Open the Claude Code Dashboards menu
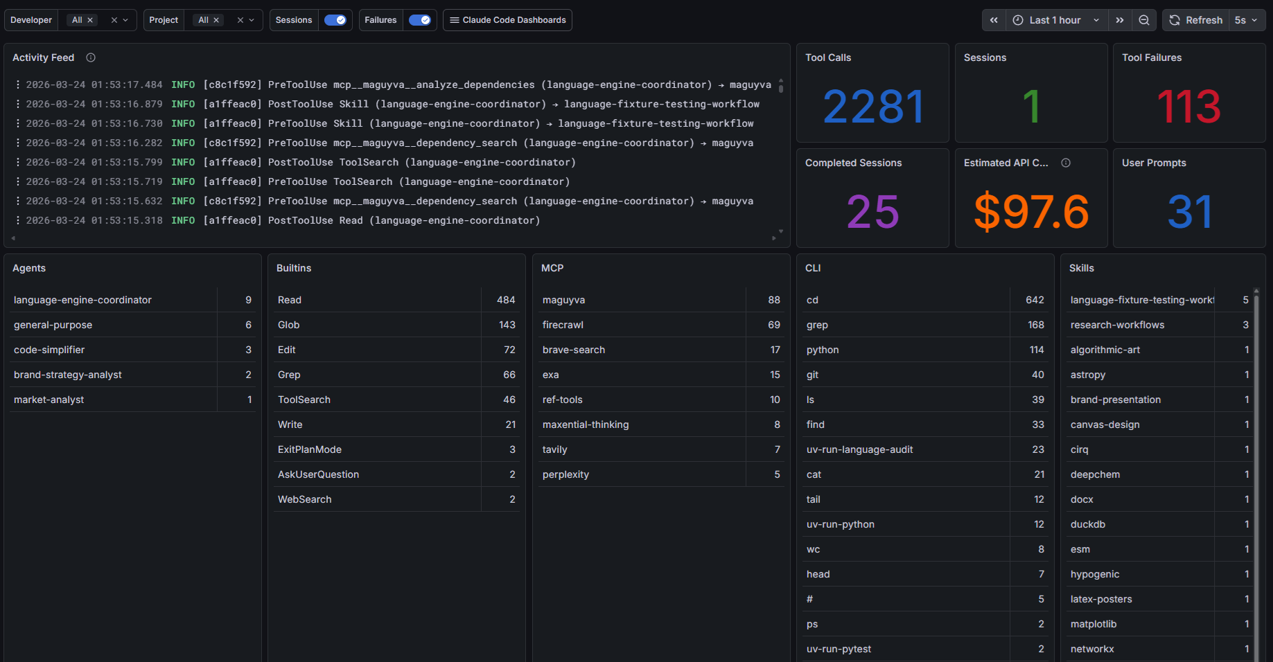 [x=507, y=20]
